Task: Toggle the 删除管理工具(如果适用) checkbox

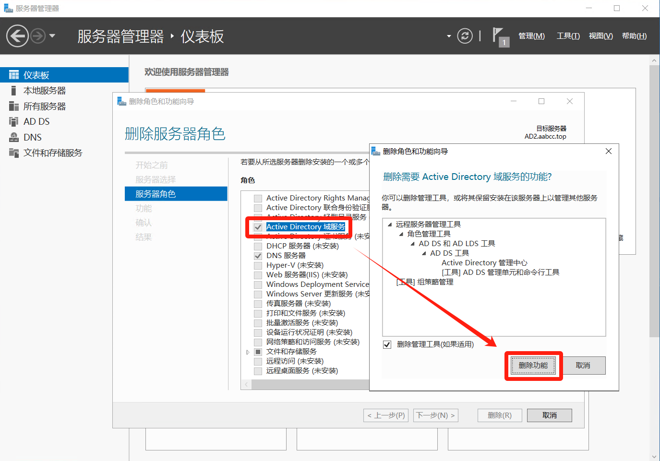Action: [x=387, y=344]
